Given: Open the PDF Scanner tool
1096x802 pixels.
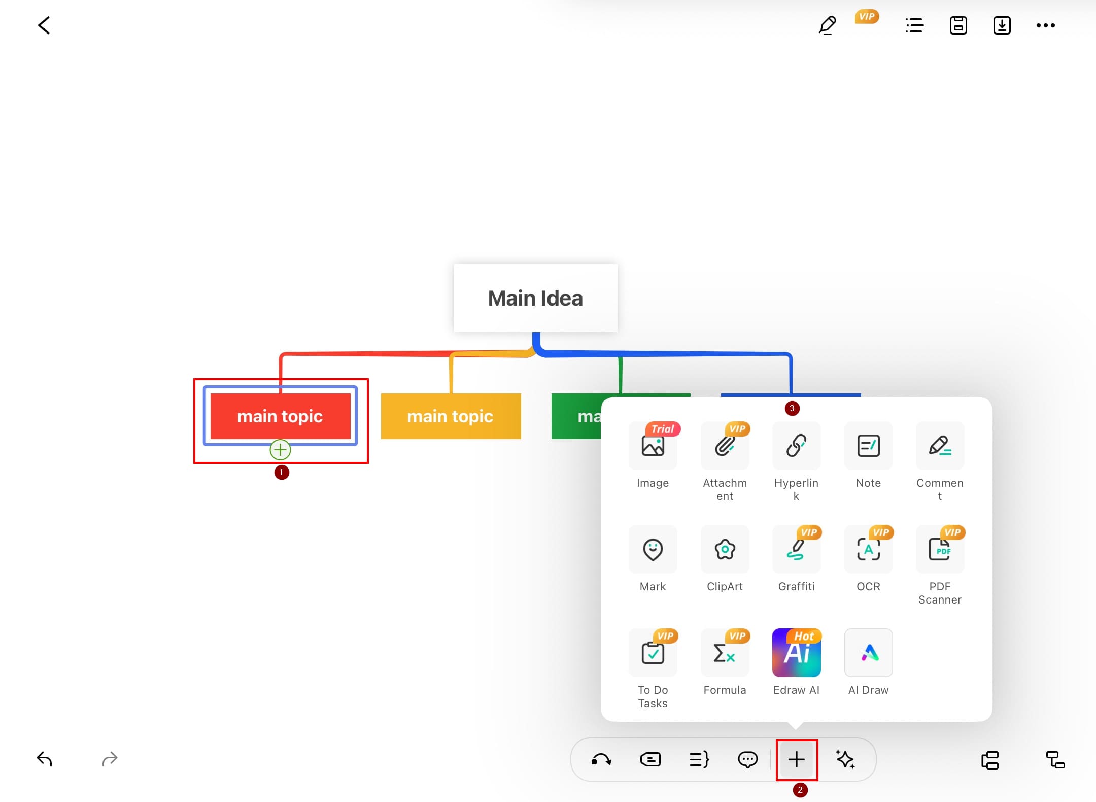Looking at the screenshot, I should (940, 550).
